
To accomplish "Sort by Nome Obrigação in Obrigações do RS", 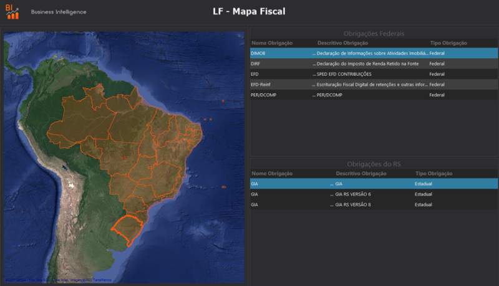I will coord(272,173).
